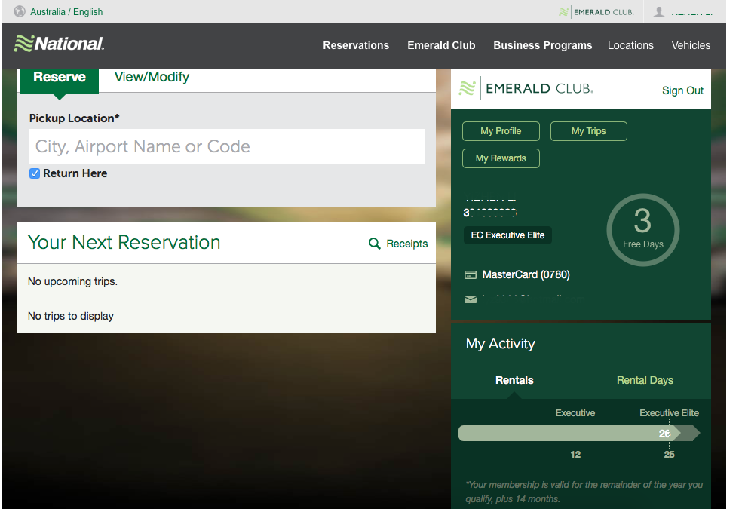742x509 pixels.
Task: Click the 3 Free Days circle
Action: click(x=642, y=230)
